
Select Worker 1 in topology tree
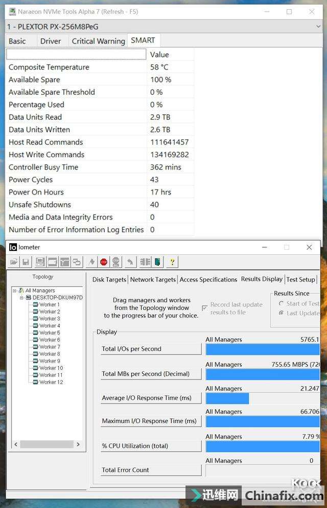click(x=46, y=305)
